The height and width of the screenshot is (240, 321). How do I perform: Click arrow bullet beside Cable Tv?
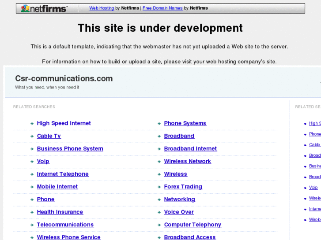[32, 136]
